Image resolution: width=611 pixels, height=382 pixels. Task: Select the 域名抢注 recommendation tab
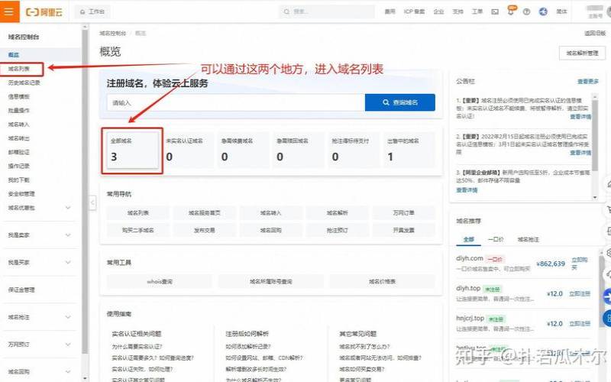point(528,239)
